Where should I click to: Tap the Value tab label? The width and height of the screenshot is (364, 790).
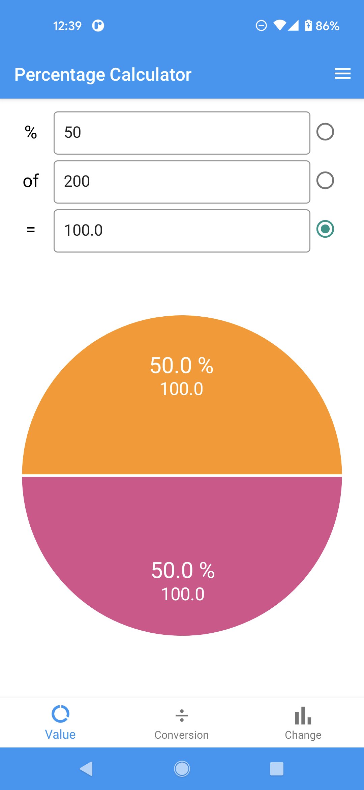pyautogui.click(x=60, y=734)
